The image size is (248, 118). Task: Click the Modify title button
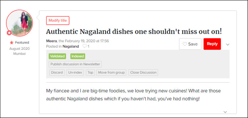tap(58, 21)
